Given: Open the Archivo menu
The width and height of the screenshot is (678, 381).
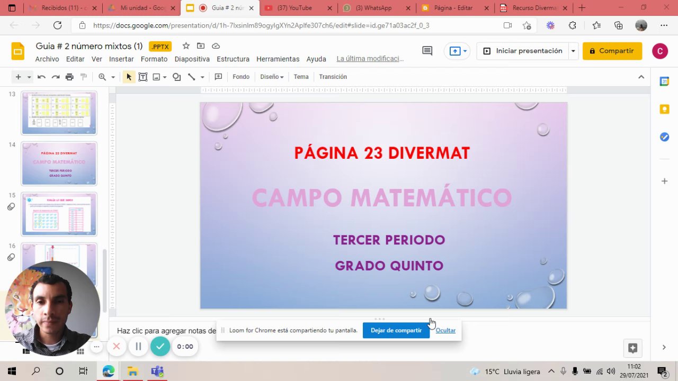Looking at the screenshot, I should click(47, 59).
